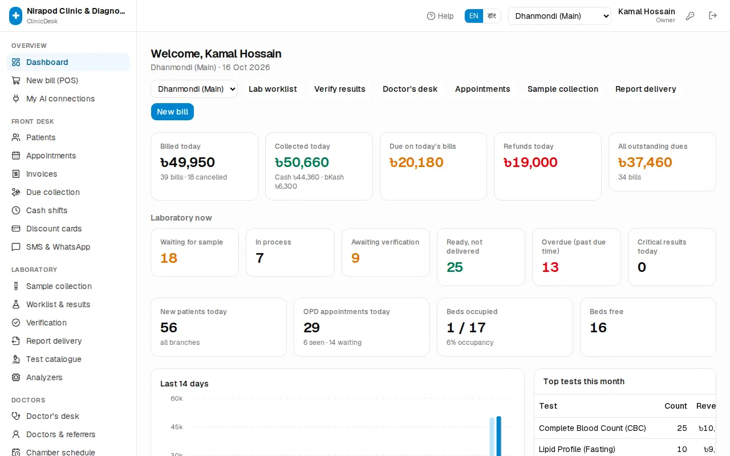Viewport: 730px width, 456px height.
Task: Click the Refunds today amount ৳19,000
Action: click(x=530, y=162)
